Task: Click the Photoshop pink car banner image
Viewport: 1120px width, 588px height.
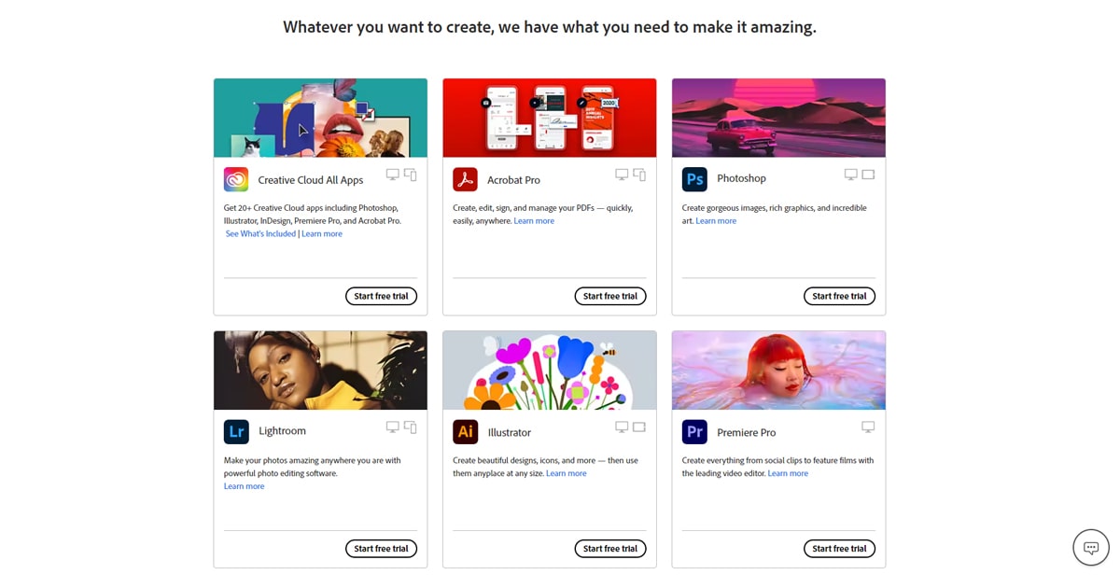Action: click(778, 118)
